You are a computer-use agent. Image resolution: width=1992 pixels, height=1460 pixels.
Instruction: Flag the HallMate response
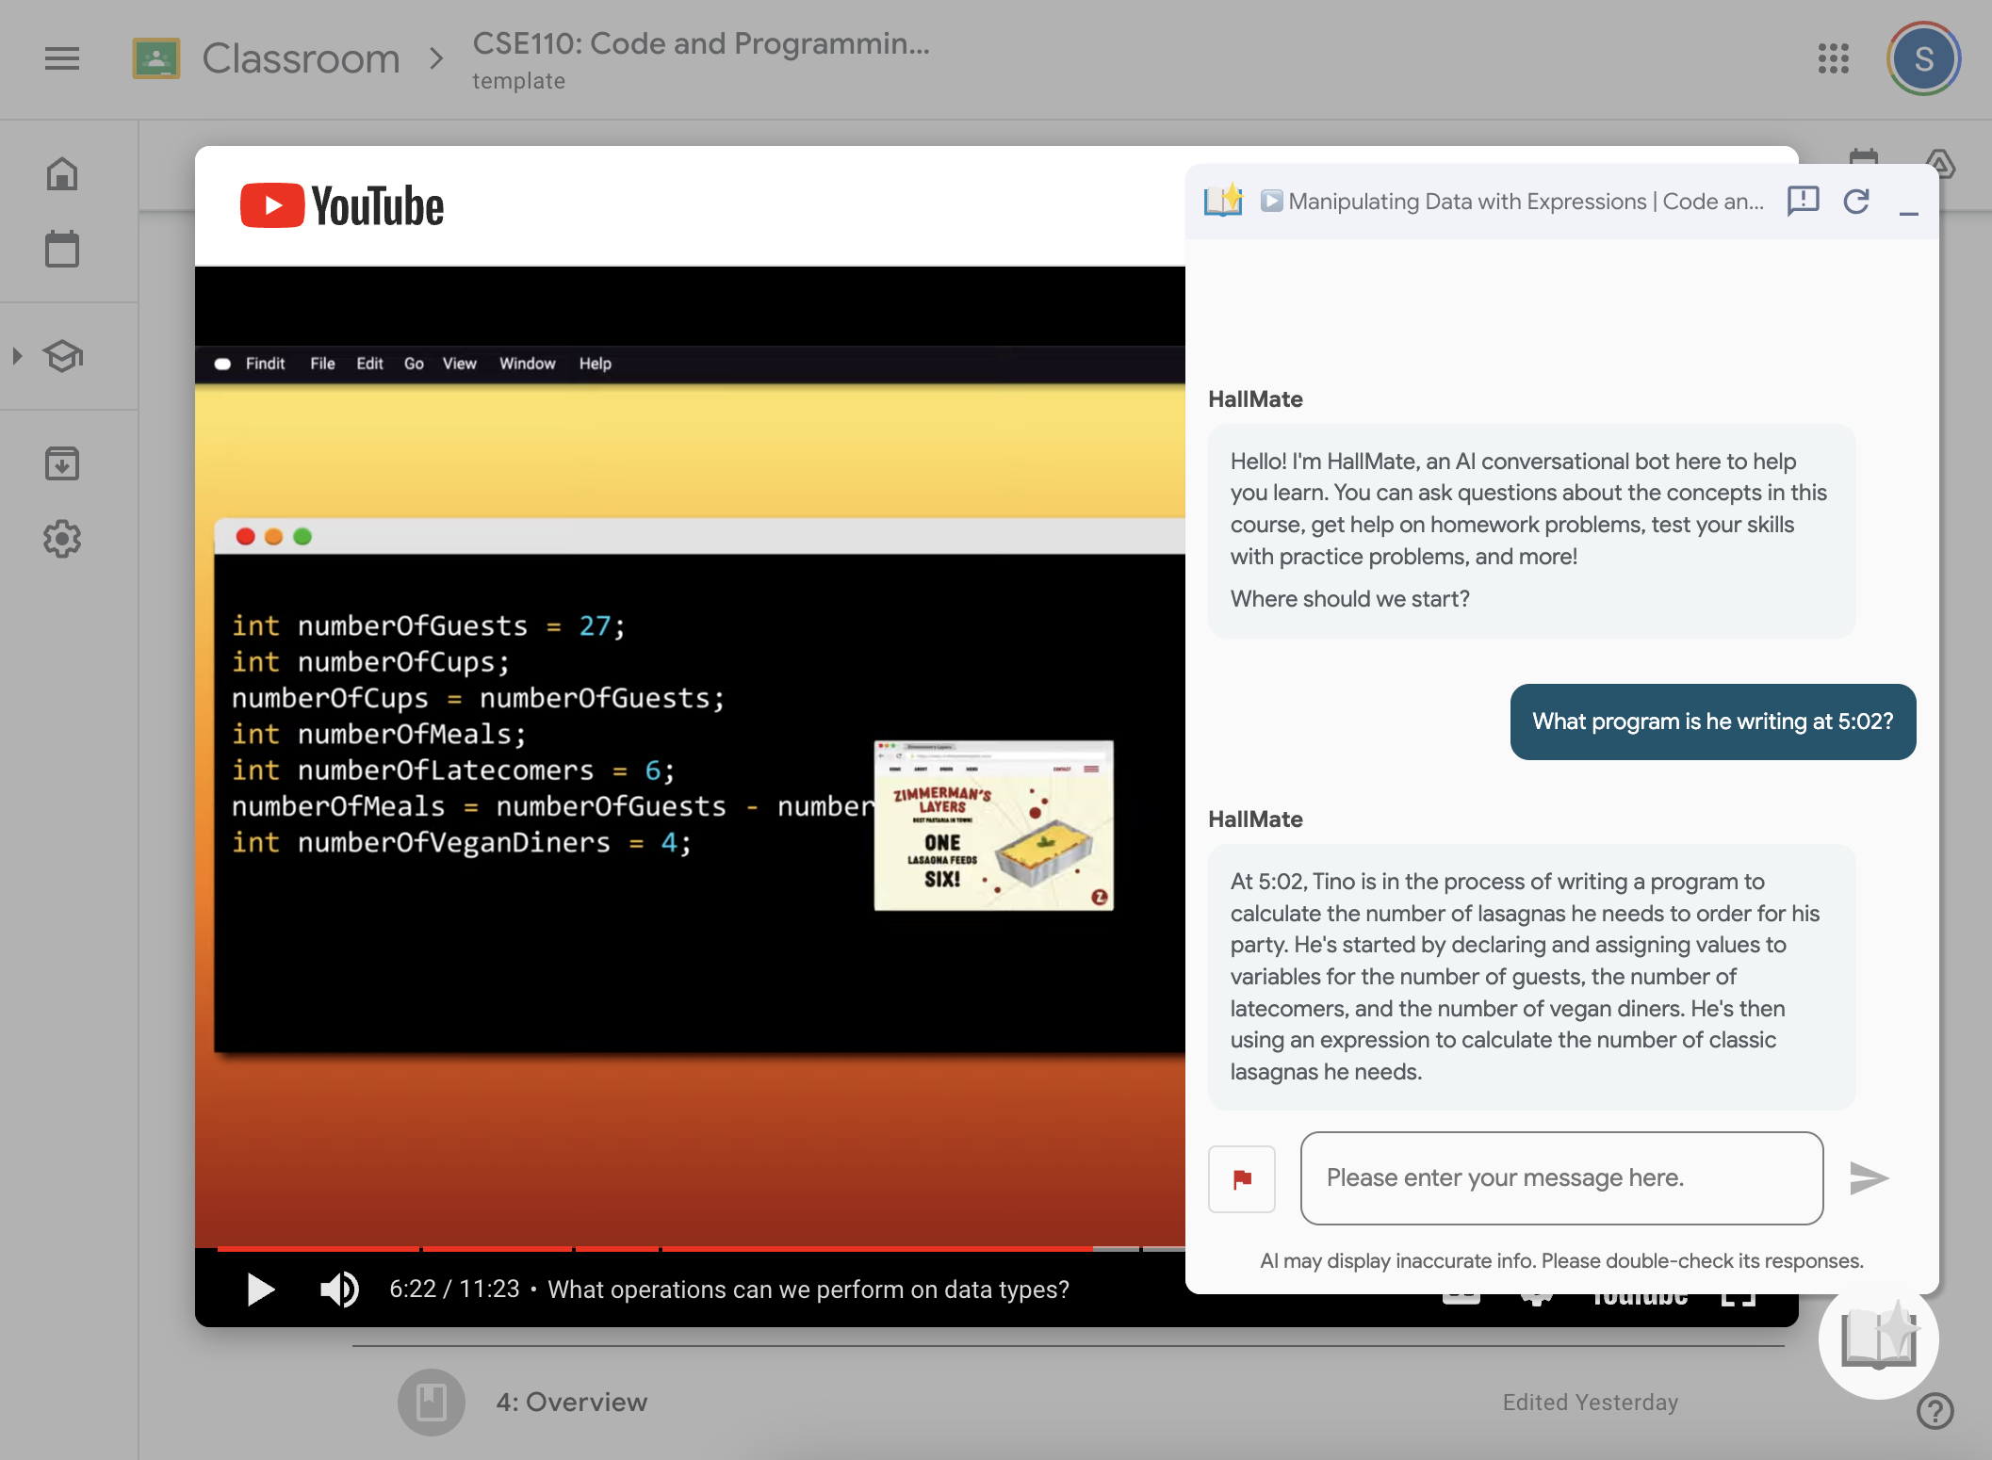pos(1241,1178)
